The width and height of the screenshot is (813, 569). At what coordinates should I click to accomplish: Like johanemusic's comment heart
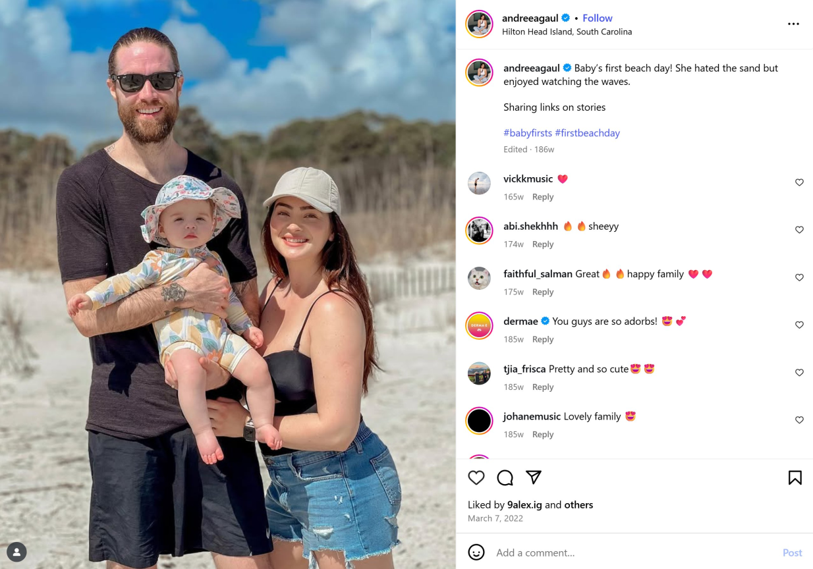pos(799,420)
